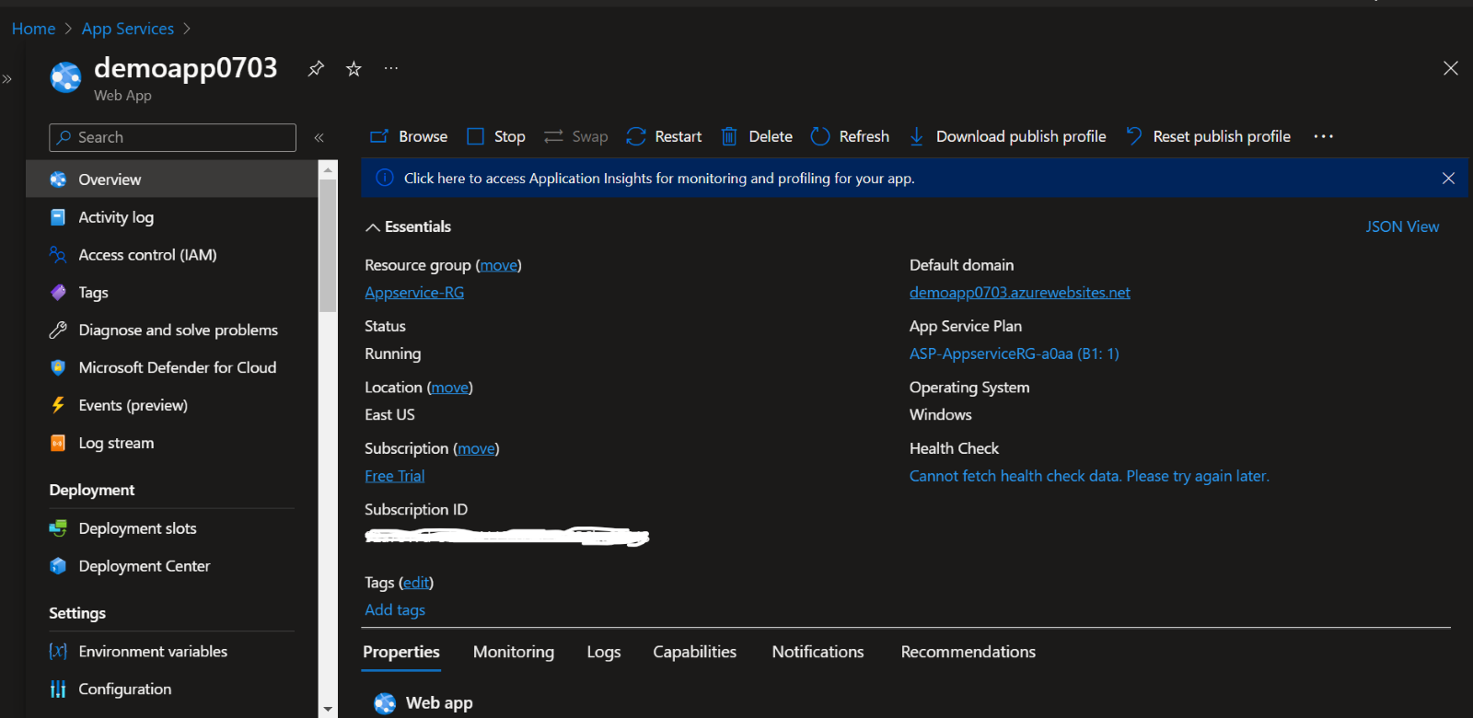Click the Diagnose wrench icon
The image size is (1473, 718).
click(x=58, y=330)
